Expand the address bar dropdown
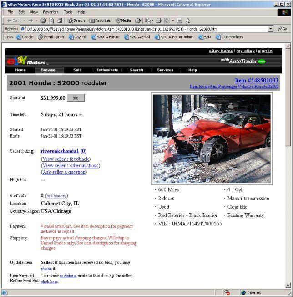The image size is (293, 297). [271, 29]
